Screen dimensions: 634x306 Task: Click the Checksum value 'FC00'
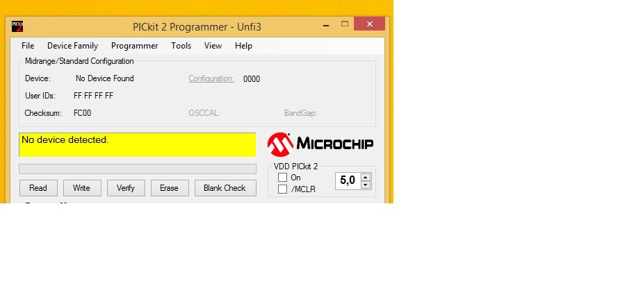[x=83, y=113]
